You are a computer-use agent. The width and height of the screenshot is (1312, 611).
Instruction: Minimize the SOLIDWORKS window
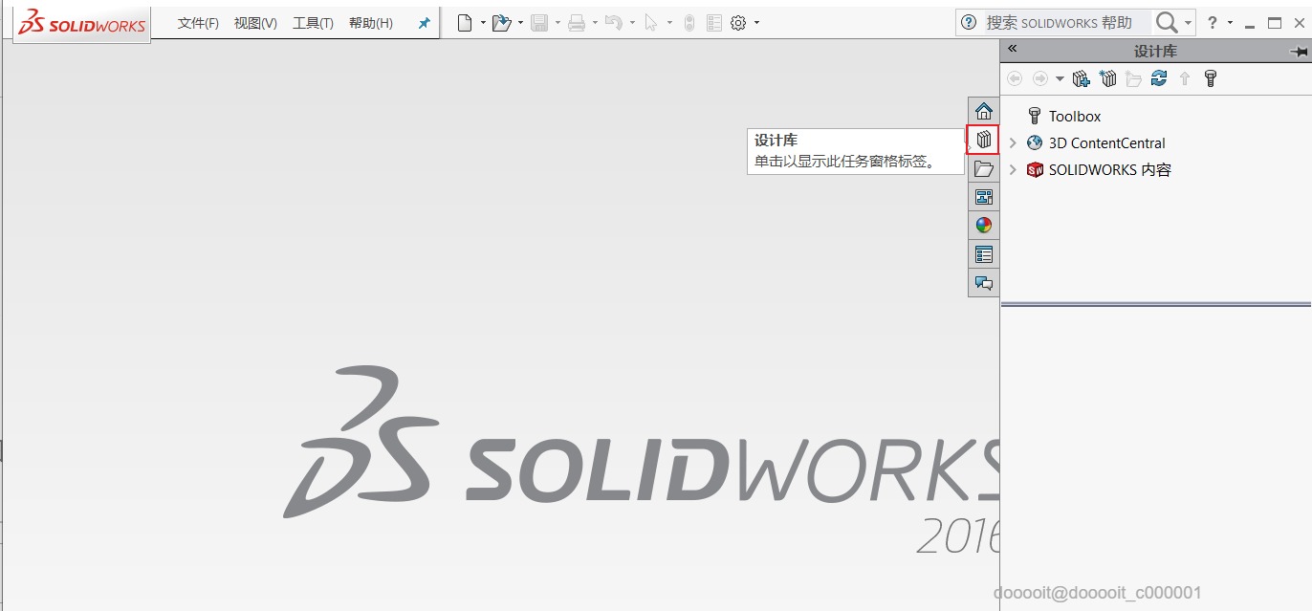(1250, 24)
